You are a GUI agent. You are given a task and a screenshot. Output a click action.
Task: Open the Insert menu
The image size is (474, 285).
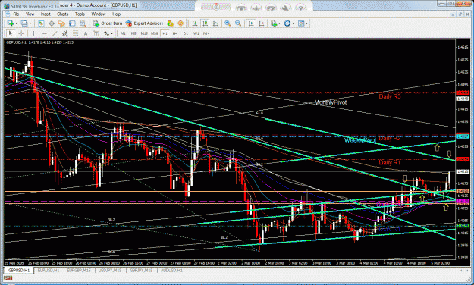tap(46, 14)
